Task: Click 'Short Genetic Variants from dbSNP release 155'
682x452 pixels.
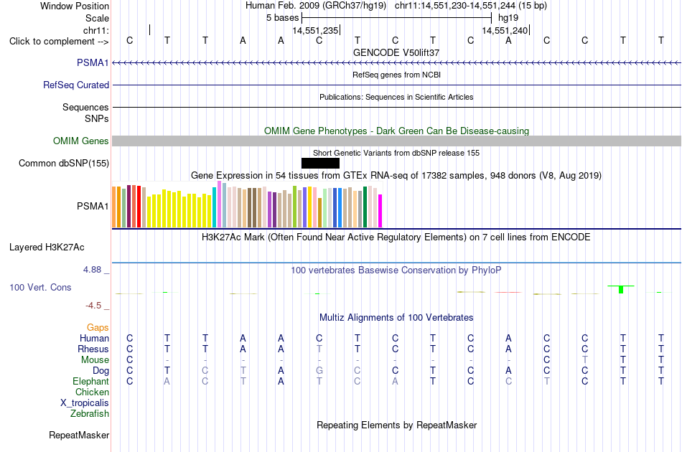Action: (x=396, y=153)
